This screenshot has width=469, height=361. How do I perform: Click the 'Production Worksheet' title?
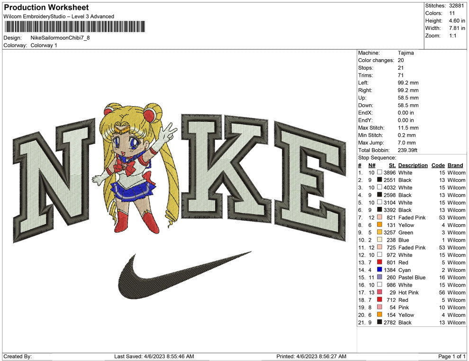[x=46, y=8]
